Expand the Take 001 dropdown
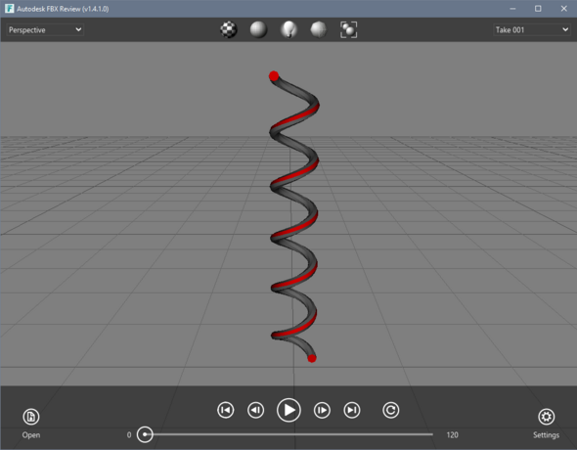577x450 pixels. 532,29
